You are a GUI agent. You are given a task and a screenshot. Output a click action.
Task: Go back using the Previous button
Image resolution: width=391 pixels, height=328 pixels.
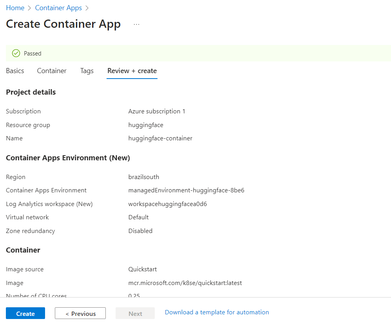pos(80,313)
